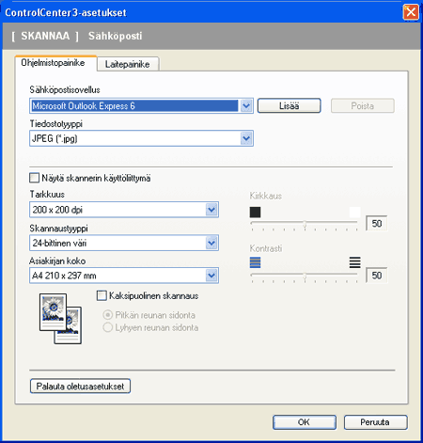The height and width of the screenshot is (443, 423).
Task: Click the high contrast black-lines icon
Action: [x=354, y=262]
